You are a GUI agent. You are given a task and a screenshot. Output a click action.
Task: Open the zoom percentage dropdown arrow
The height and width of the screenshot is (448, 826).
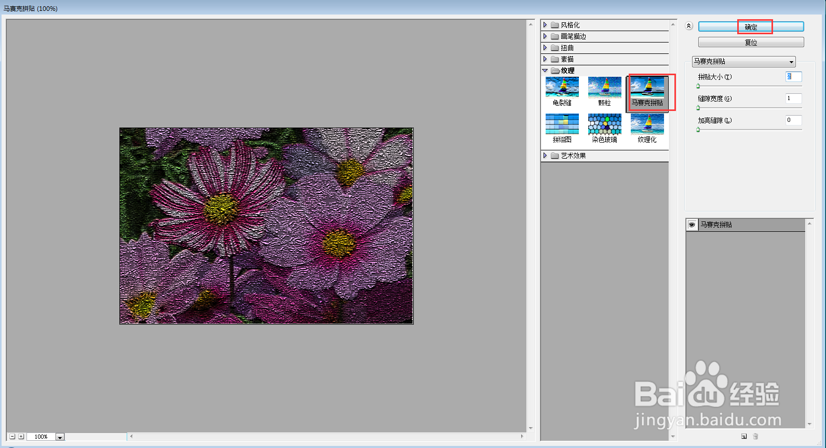pos(60,437)
